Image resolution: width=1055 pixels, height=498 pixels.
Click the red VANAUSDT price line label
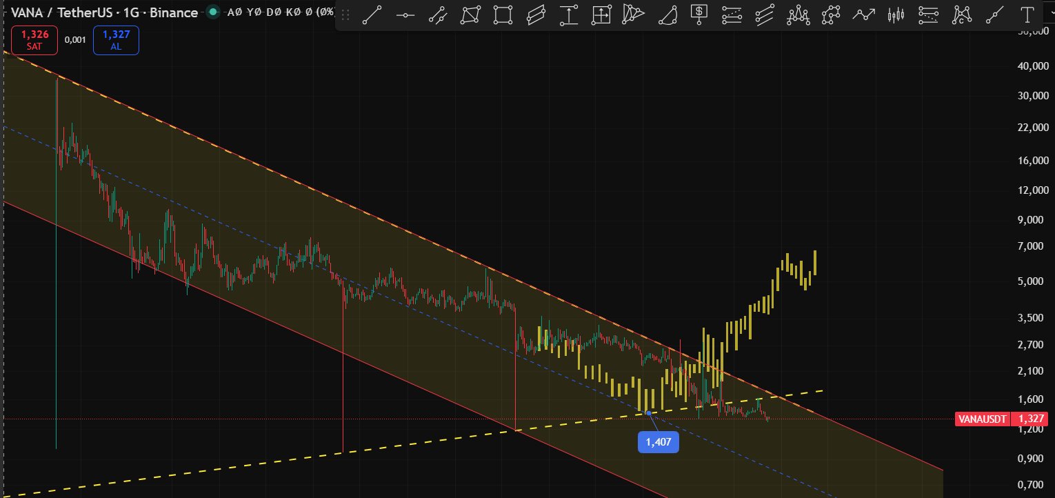[983, 419]
